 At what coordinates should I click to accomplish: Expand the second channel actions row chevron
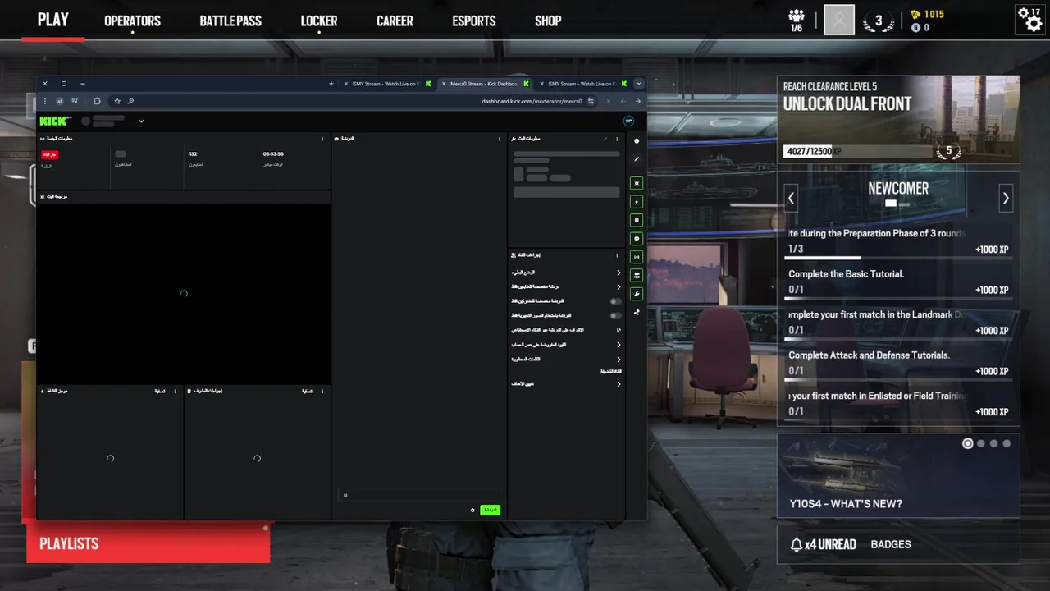click(x=619, y=286)
